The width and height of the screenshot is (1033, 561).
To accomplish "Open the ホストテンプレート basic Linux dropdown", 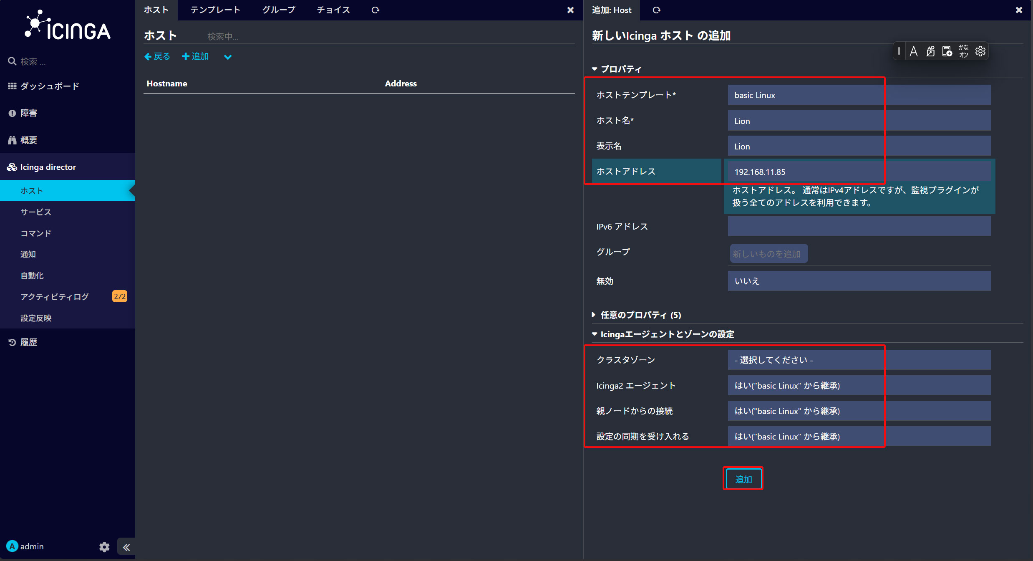I will [859, 95].
